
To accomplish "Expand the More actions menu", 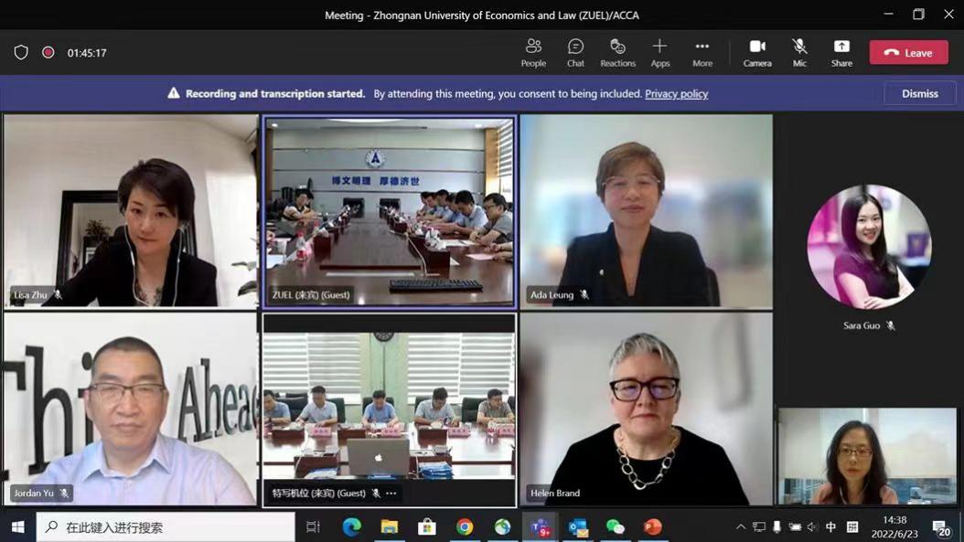I will 702,52.
